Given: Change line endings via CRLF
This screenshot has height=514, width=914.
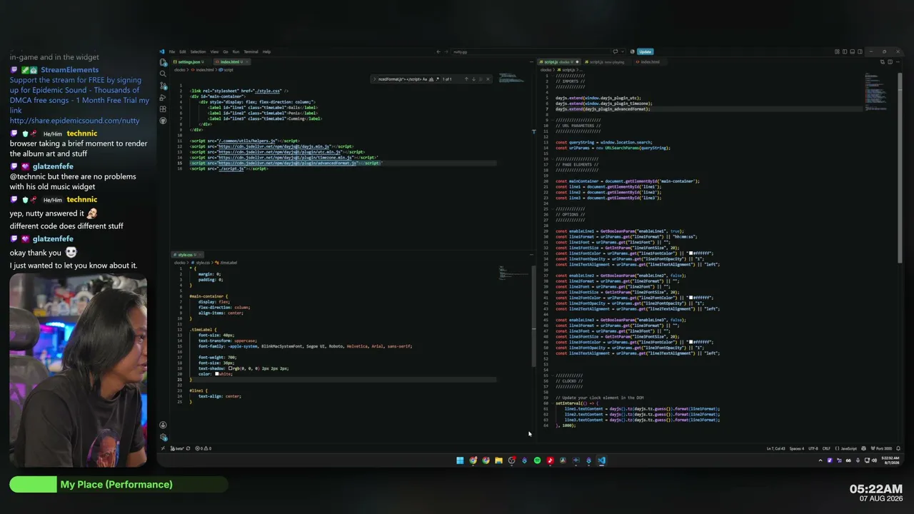Looking at the screenshot, I should click(826, 448).
